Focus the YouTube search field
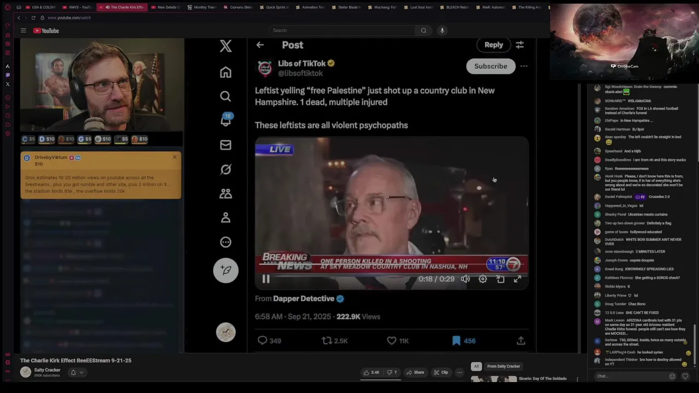The width and height of the screenshot is (699, 393). tap(341, 31)
